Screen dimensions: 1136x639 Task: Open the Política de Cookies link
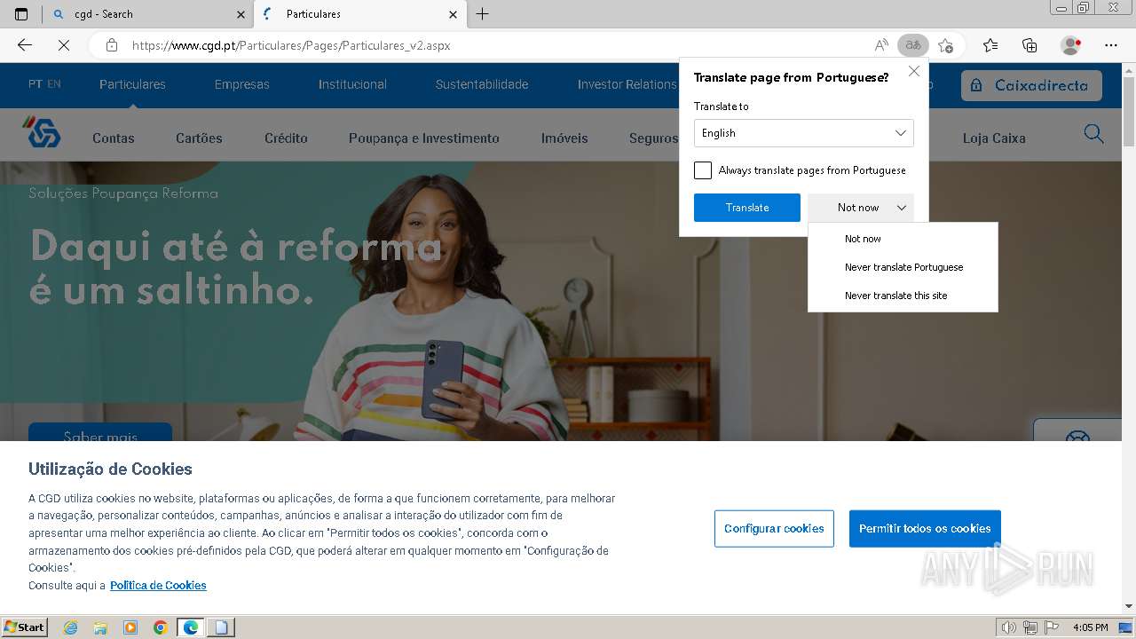click(x=158, y=586)
